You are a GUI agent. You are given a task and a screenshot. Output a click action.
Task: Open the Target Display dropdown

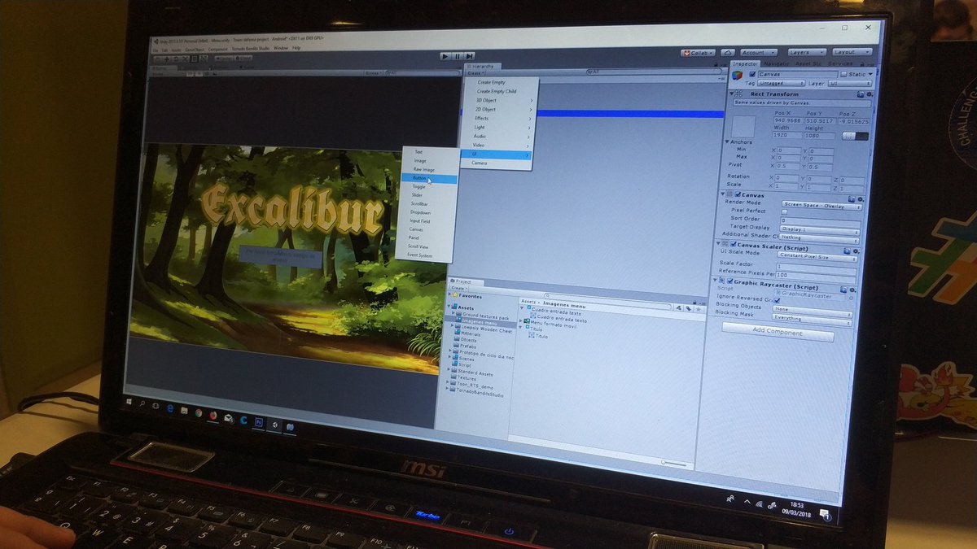820,230
